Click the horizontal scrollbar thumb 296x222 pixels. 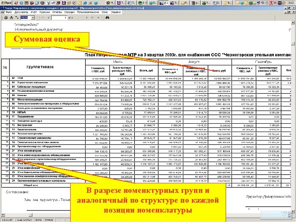click(x=30, y=215)
